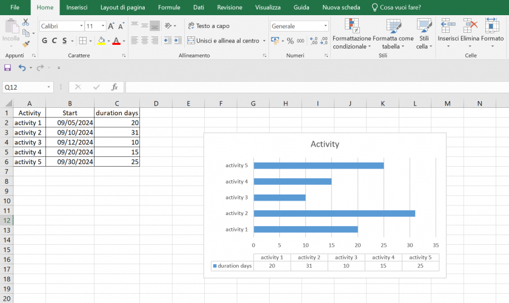Click the Save floppy disk icon
The image size is (509, 303).
click(x=8, y=68)
